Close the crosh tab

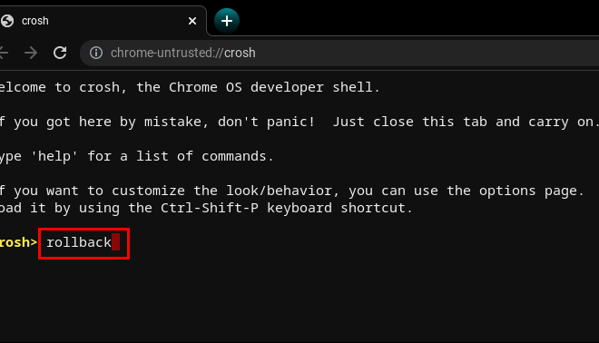tap(192, 21)
